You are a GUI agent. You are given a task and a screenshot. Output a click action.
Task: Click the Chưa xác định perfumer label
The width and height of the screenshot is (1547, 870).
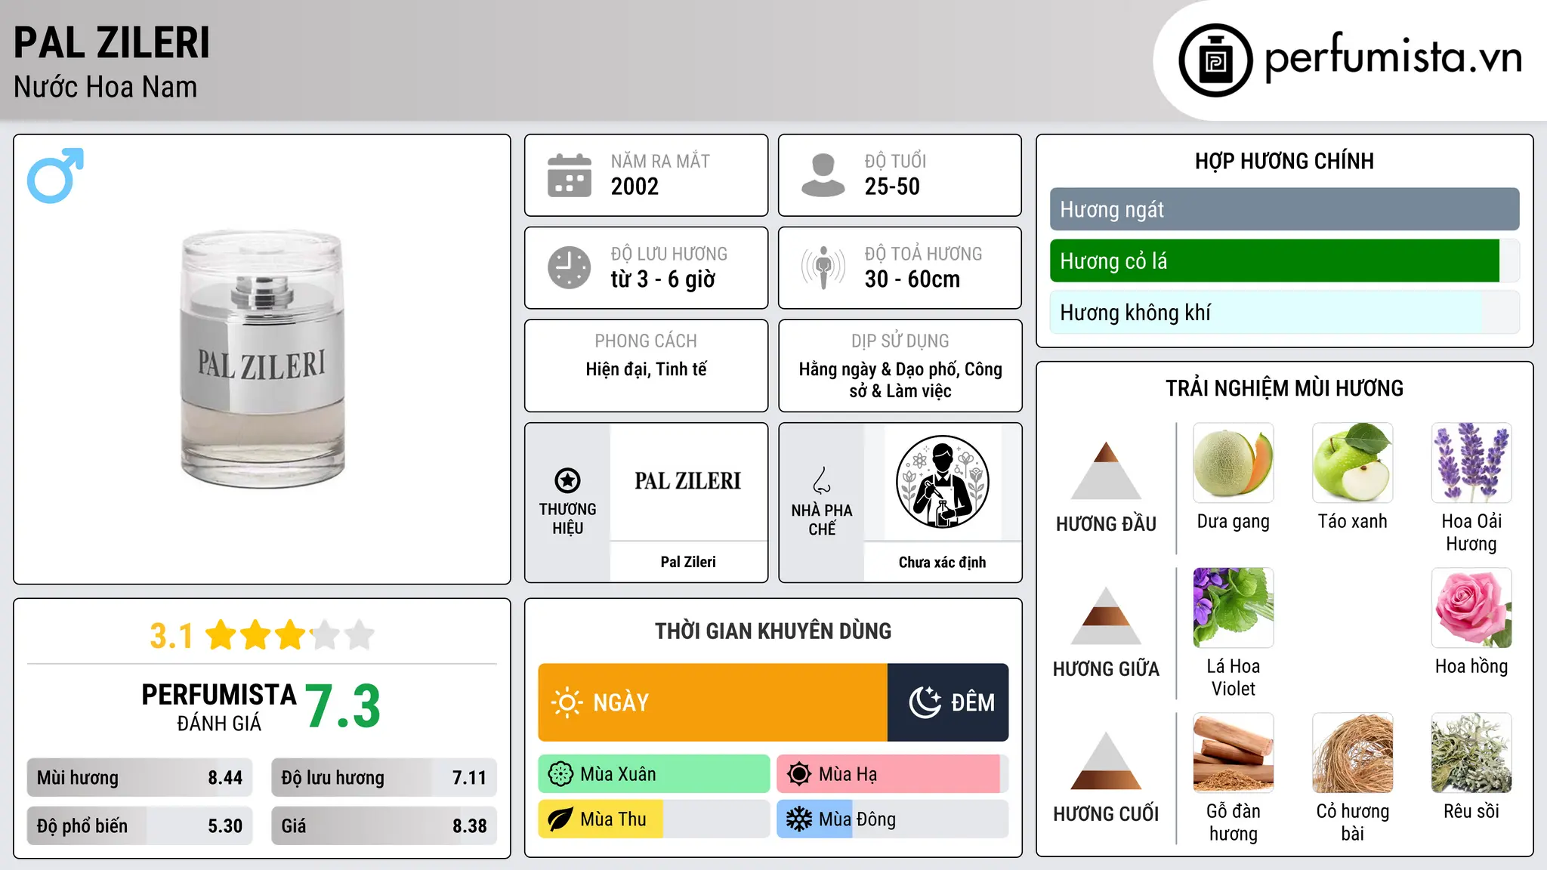pos(942,562)
